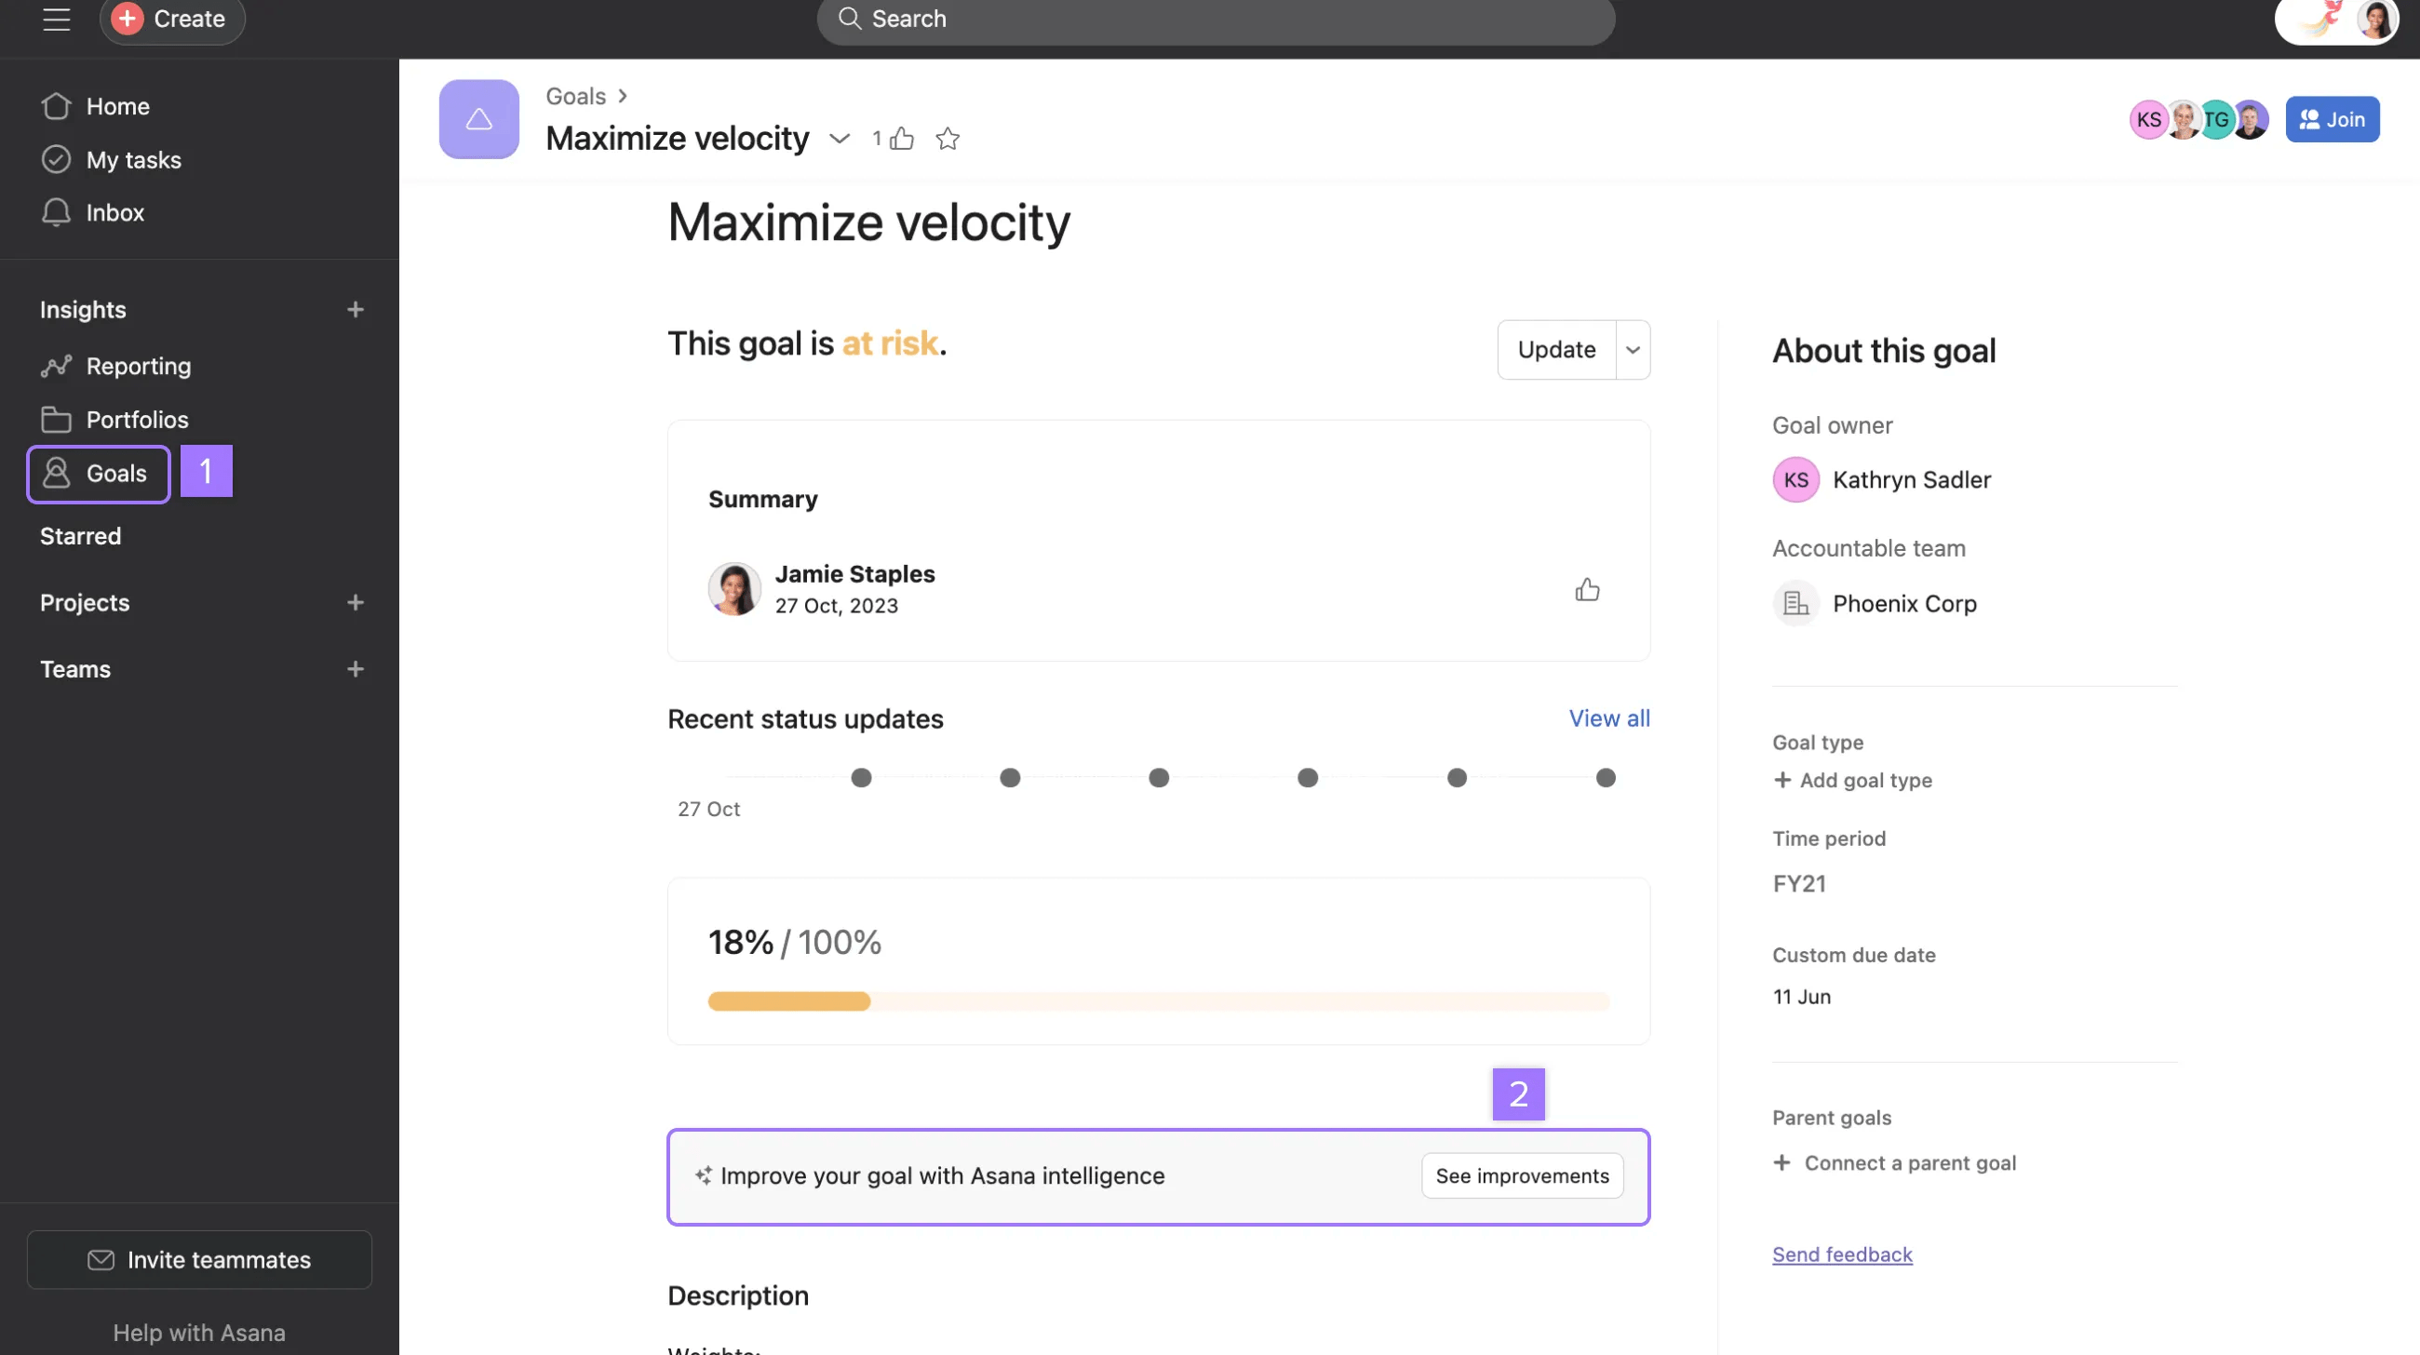Click the thumbs up on Jamie Staples' update
Image resolution: width=2420 pixels, height=1355 pixels.
point(1588,589)
